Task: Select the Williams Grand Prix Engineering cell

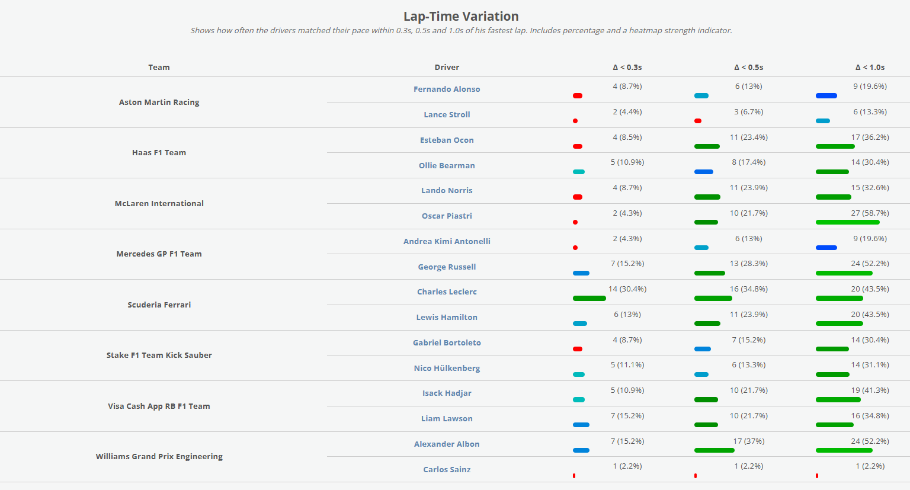Action: (159, 456)
